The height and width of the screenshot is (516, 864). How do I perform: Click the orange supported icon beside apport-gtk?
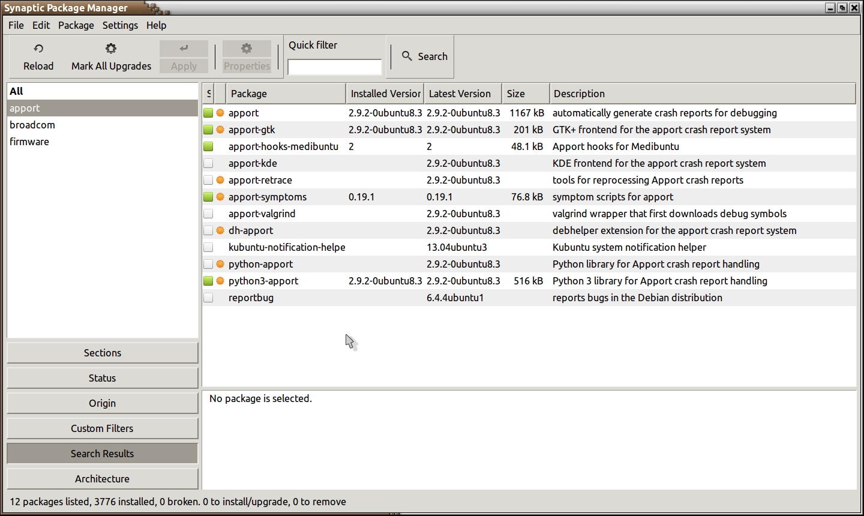[x=220, y=130]
